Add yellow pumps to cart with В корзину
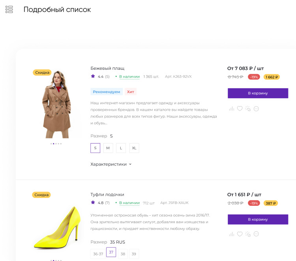 [x=258, y=219]
